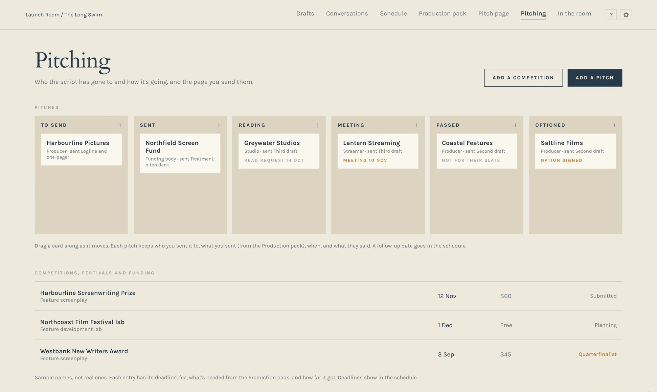Open the Schedule tab
Image resolution: width=657 pixels, height=392 pixels.
393,13
